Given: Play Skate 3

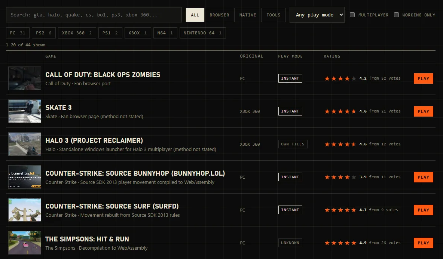Looking at the screenshot, I should (423, 111).
